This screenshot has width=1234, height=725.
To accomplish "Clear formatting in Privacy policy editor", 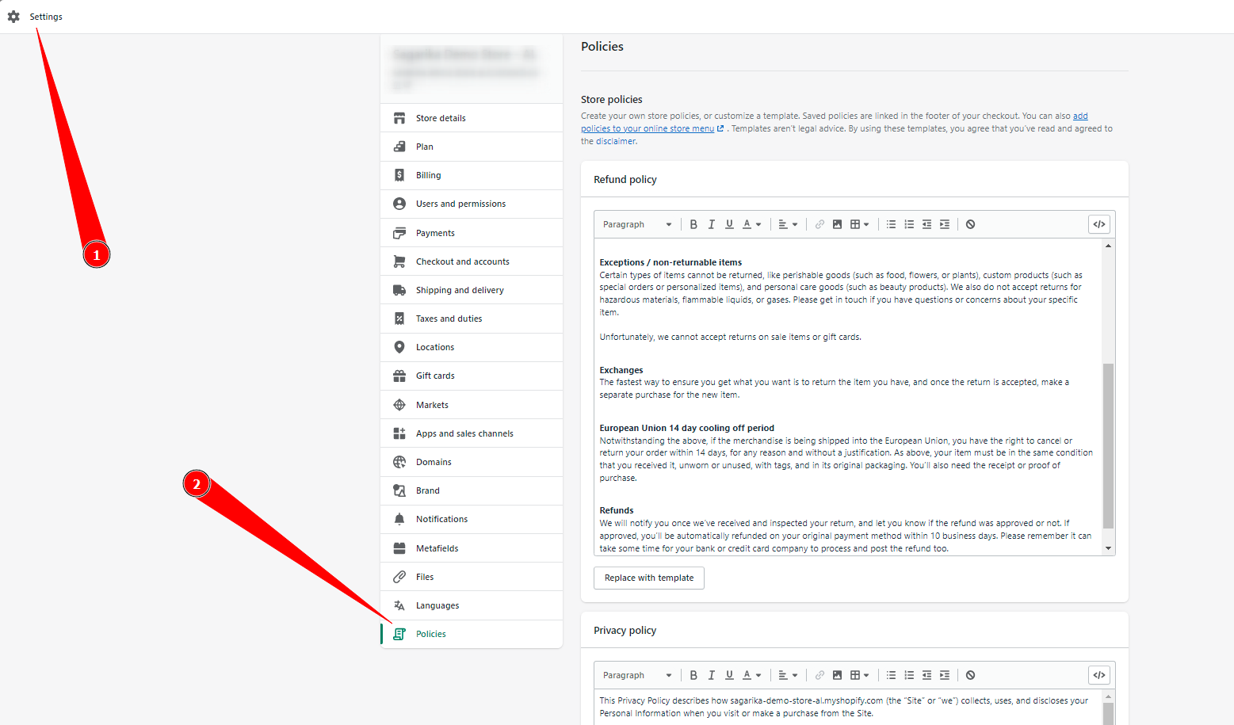I will pyautogui.click(x=970, y=675).
